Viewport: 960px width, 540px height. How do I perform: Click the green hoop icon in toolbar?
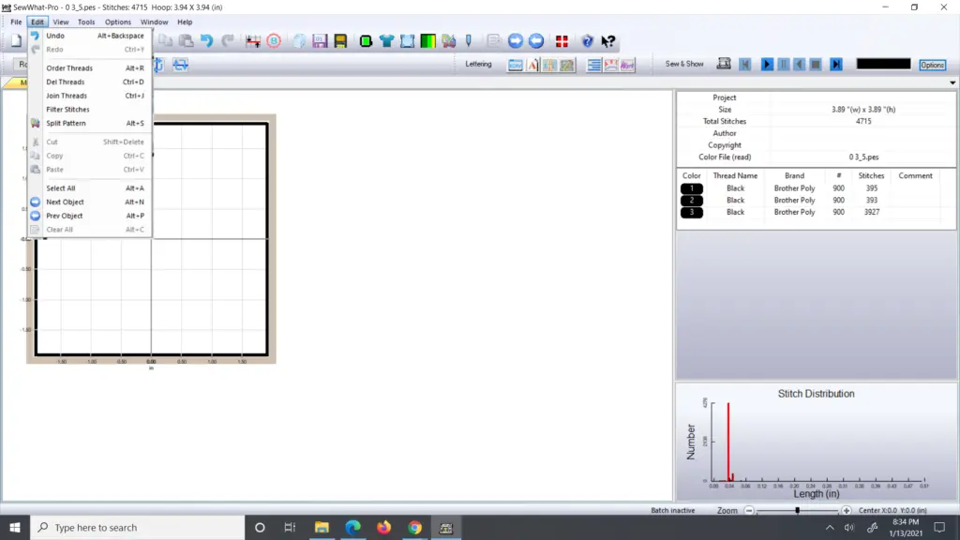[x=366, y=41]
